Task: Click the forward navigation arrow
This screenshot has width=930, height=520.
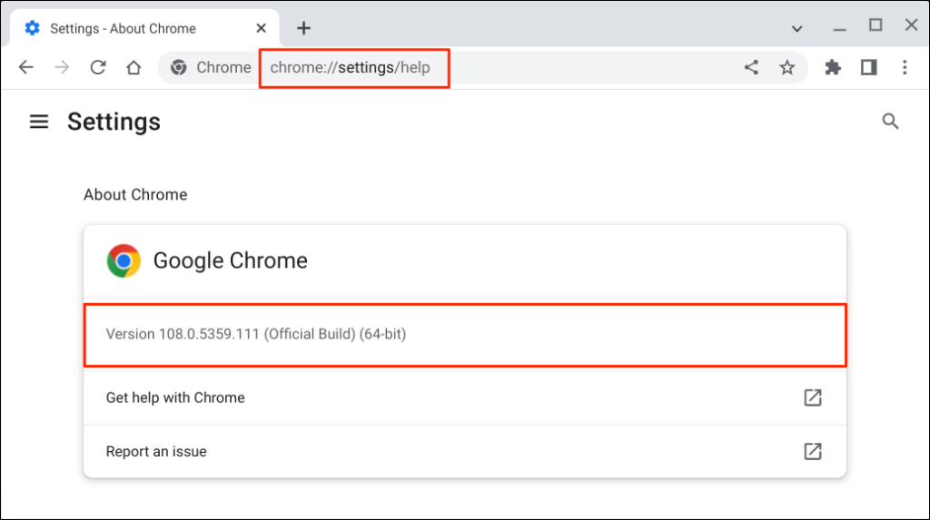Action: coord(62,67)
